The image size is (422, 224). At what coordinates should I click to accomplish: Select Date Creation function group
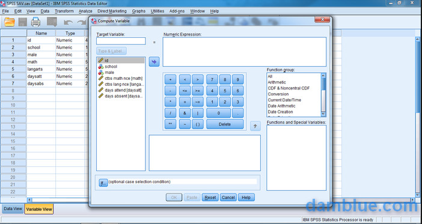pos(280,112)
